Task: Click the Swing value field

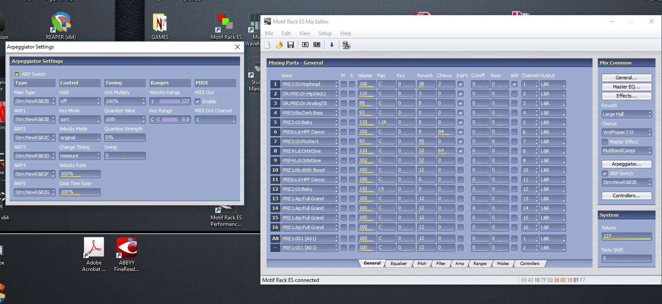Action: click(x=125, y=156)
